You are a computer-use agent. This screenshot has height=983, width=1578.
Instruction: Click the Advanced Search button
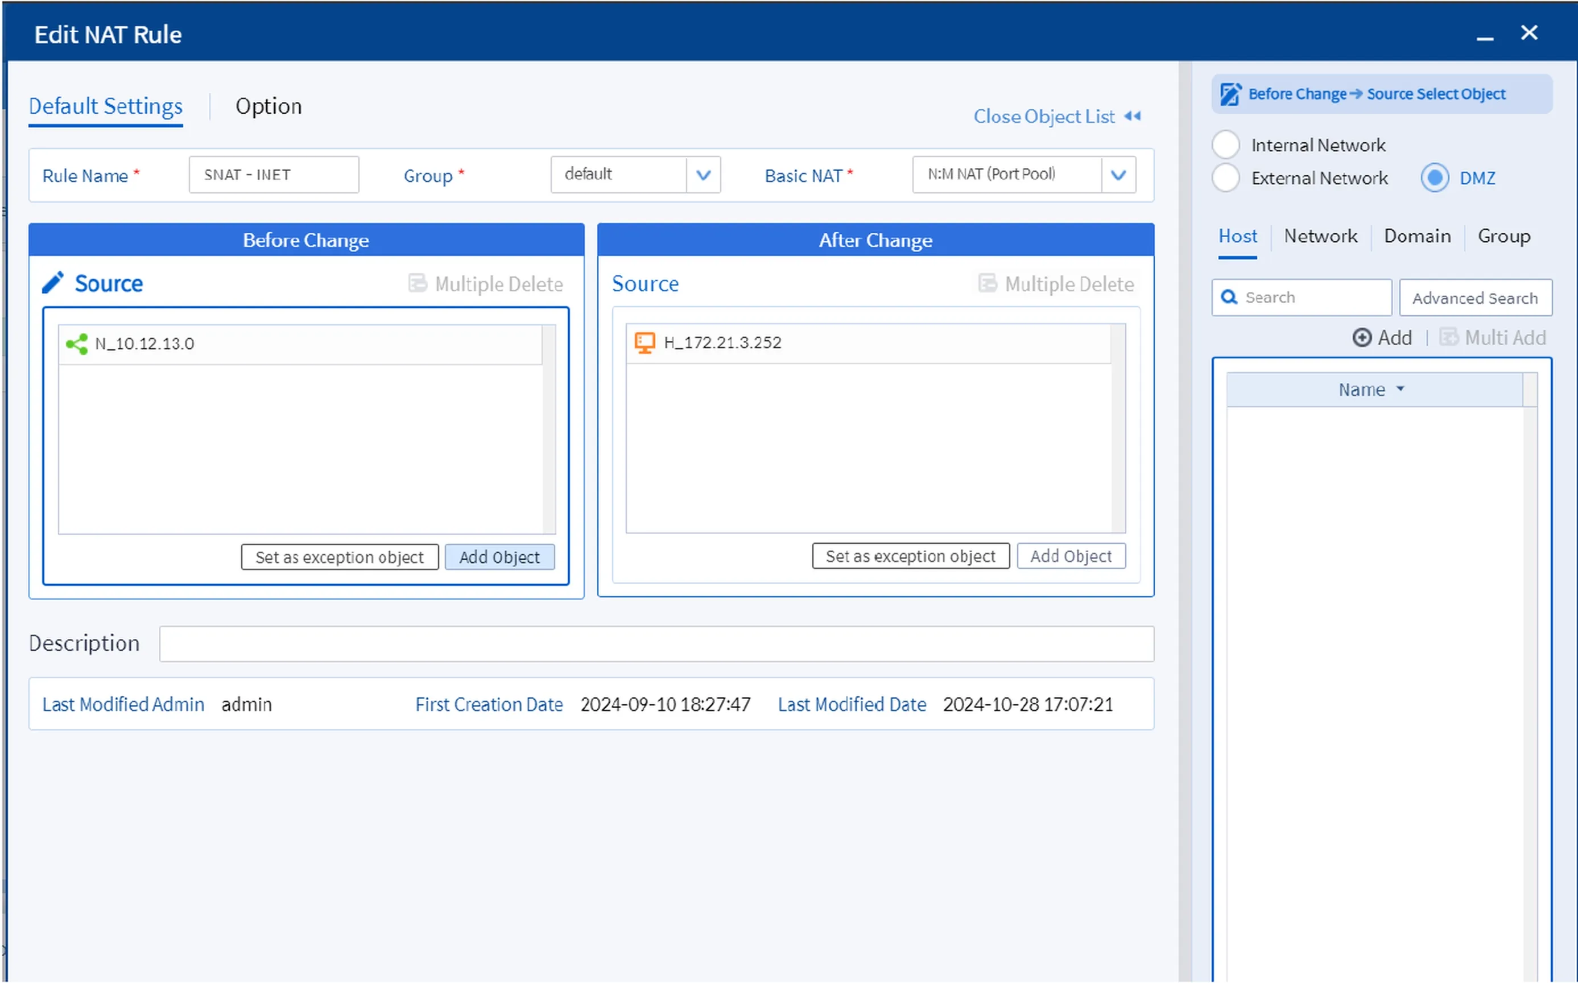1474,298
